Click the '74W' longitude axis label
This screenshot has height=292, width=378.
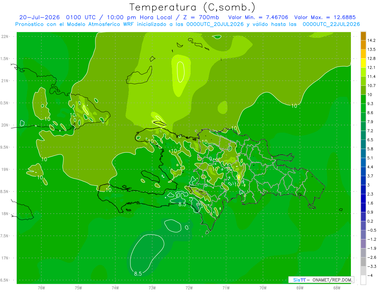(x=115, y=288)
